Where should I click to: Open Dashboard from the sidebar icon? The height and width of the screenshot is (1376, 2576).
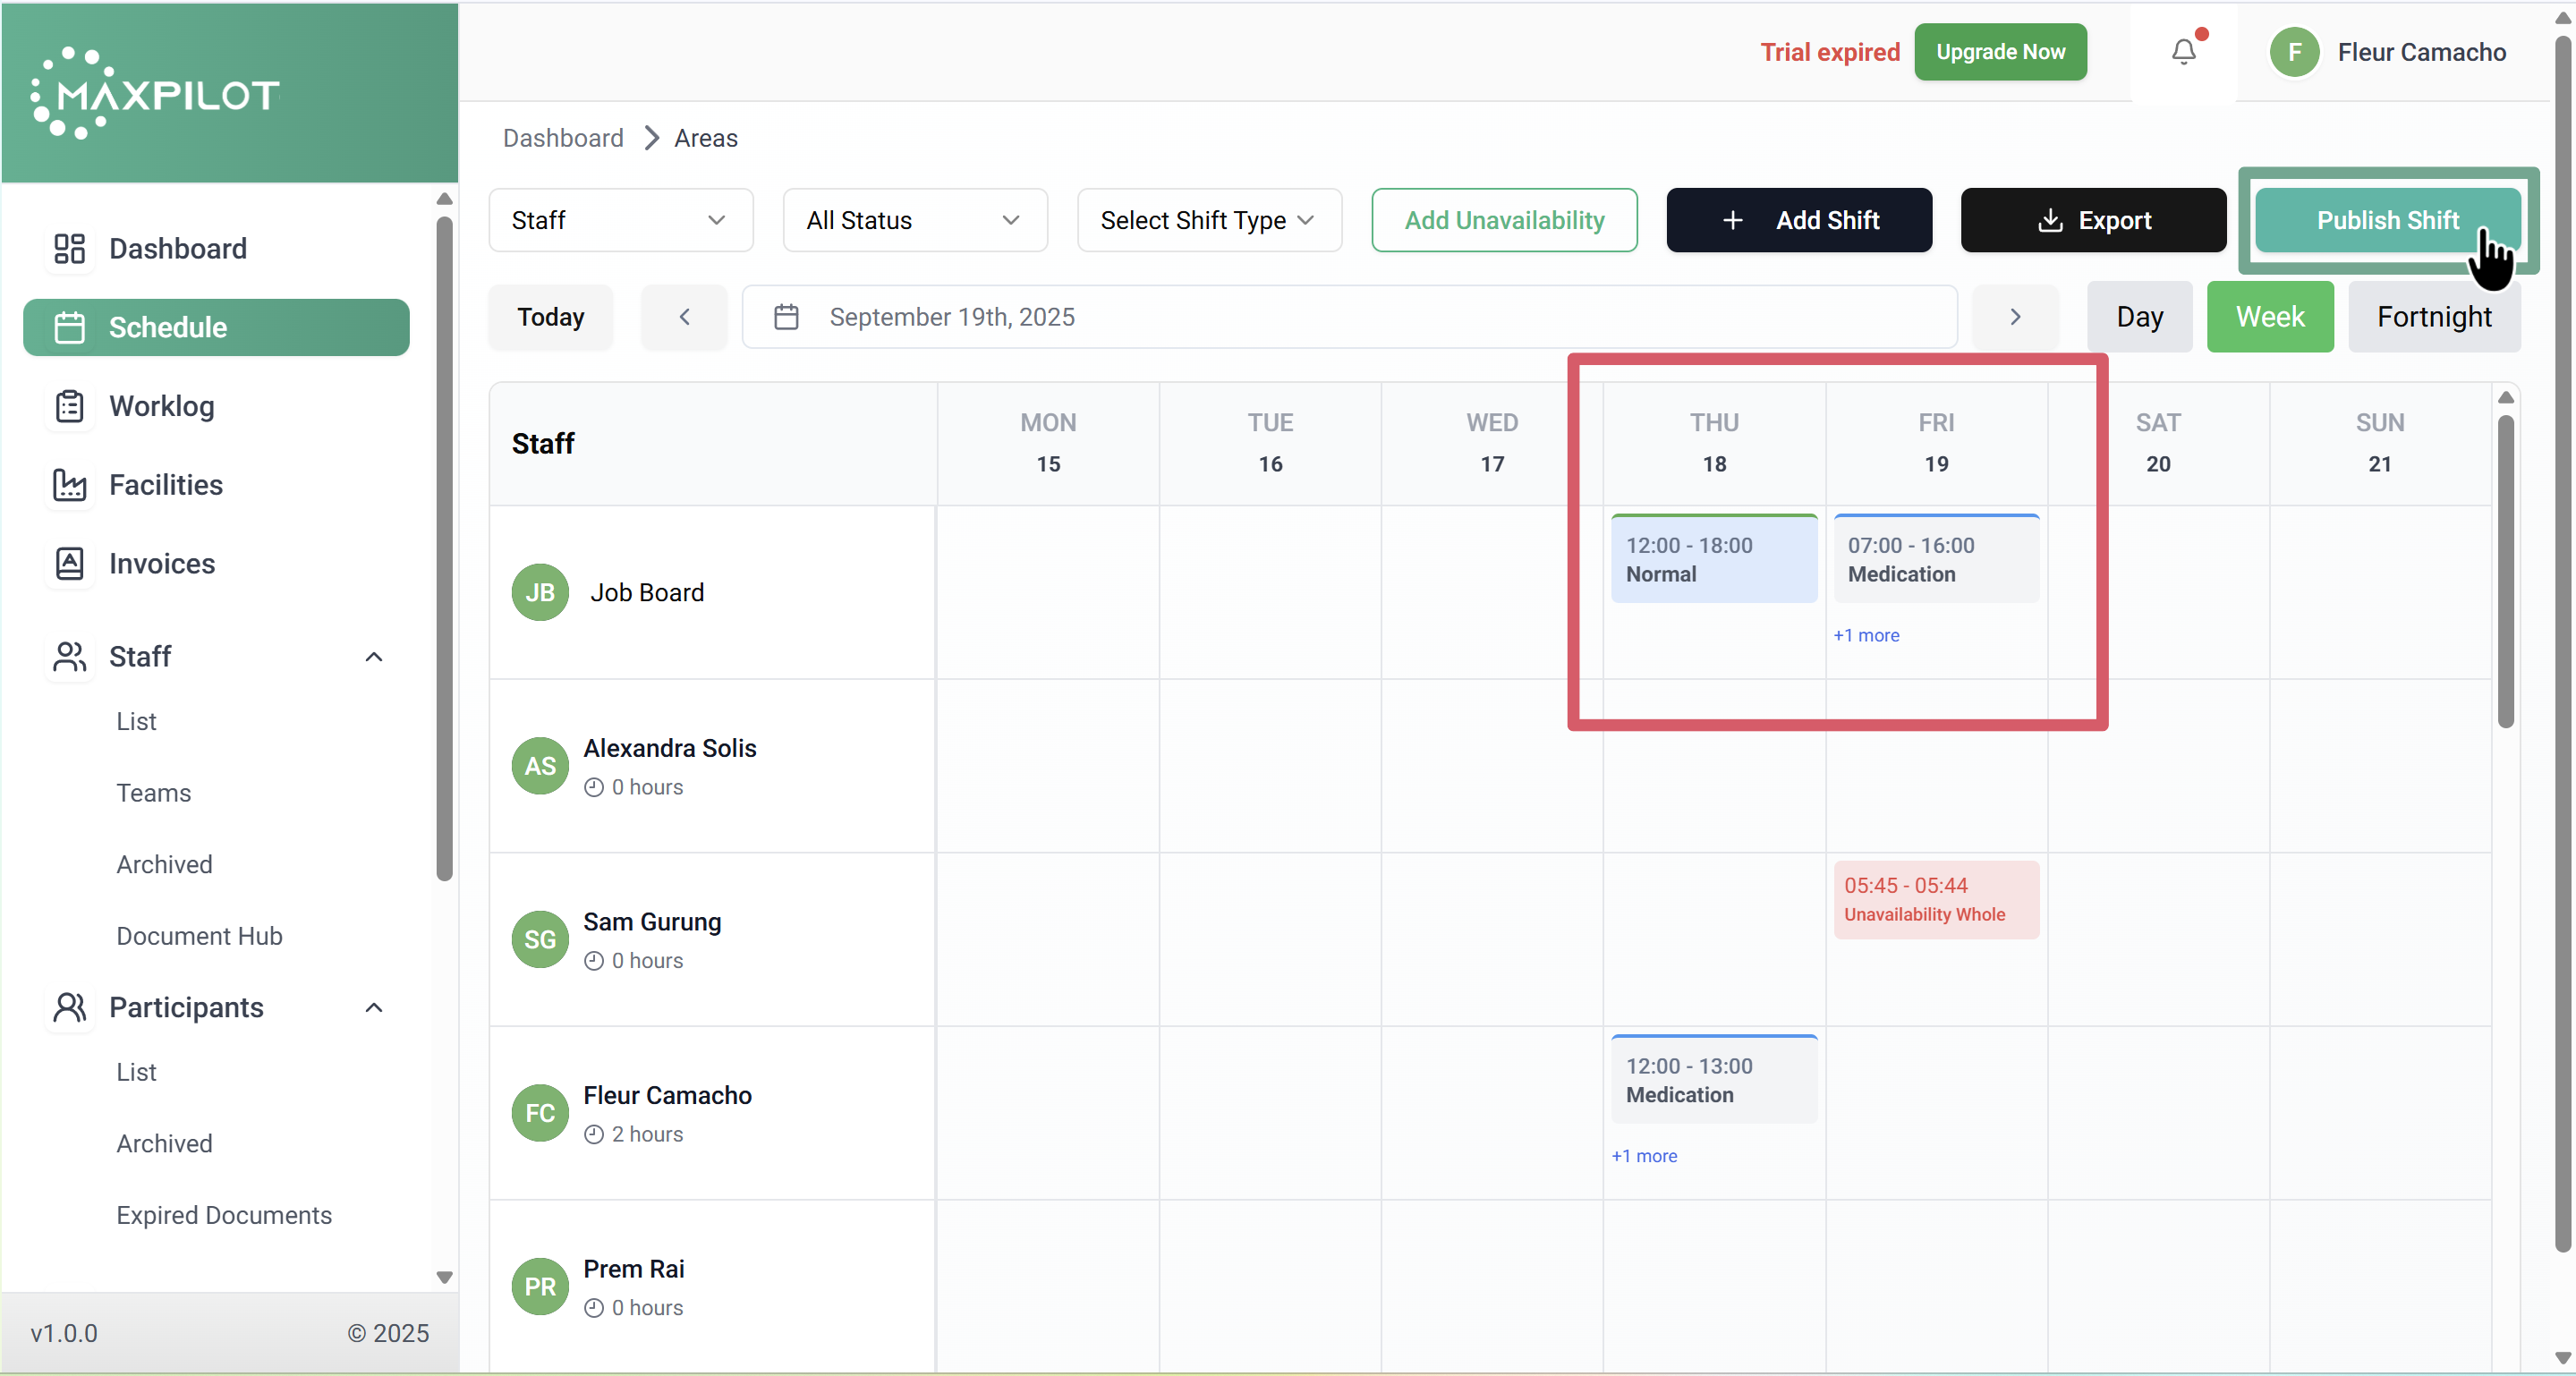69,248
